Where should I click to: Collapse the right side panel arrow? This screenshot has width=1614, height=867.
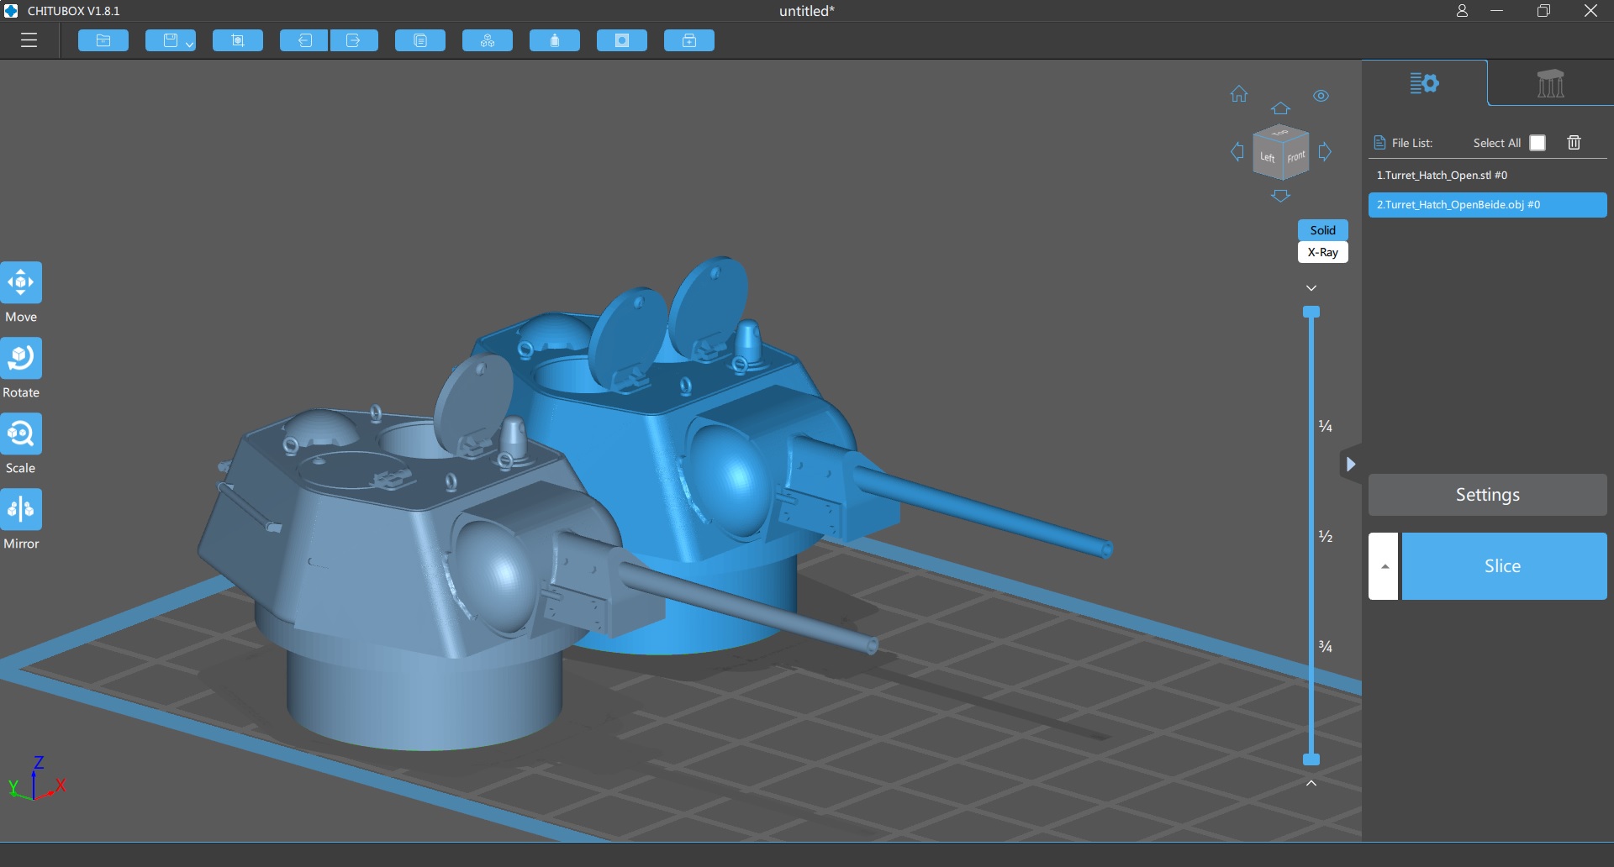click(x=1350, y=464)
